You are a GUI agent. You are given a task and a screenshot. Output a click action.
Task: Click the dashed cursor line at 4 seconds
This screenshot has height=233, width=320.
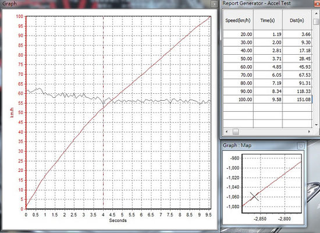click(103, 61)
